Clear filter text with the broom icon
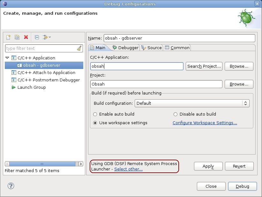The width and height of the screenshot is (262, 197). click(79, 48)
